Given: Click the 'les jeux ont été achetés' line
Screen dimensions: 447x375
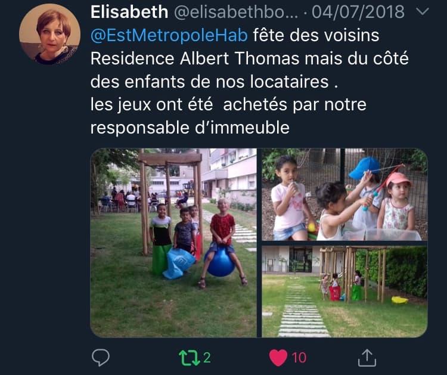Looking at the screenshot, I should click(228, 104).
